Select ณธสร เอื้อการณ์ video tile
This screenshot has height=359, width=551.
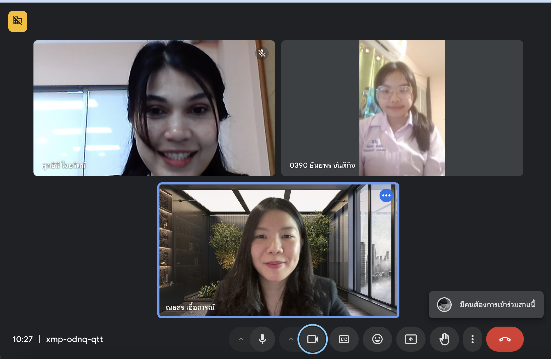[278, 250]
